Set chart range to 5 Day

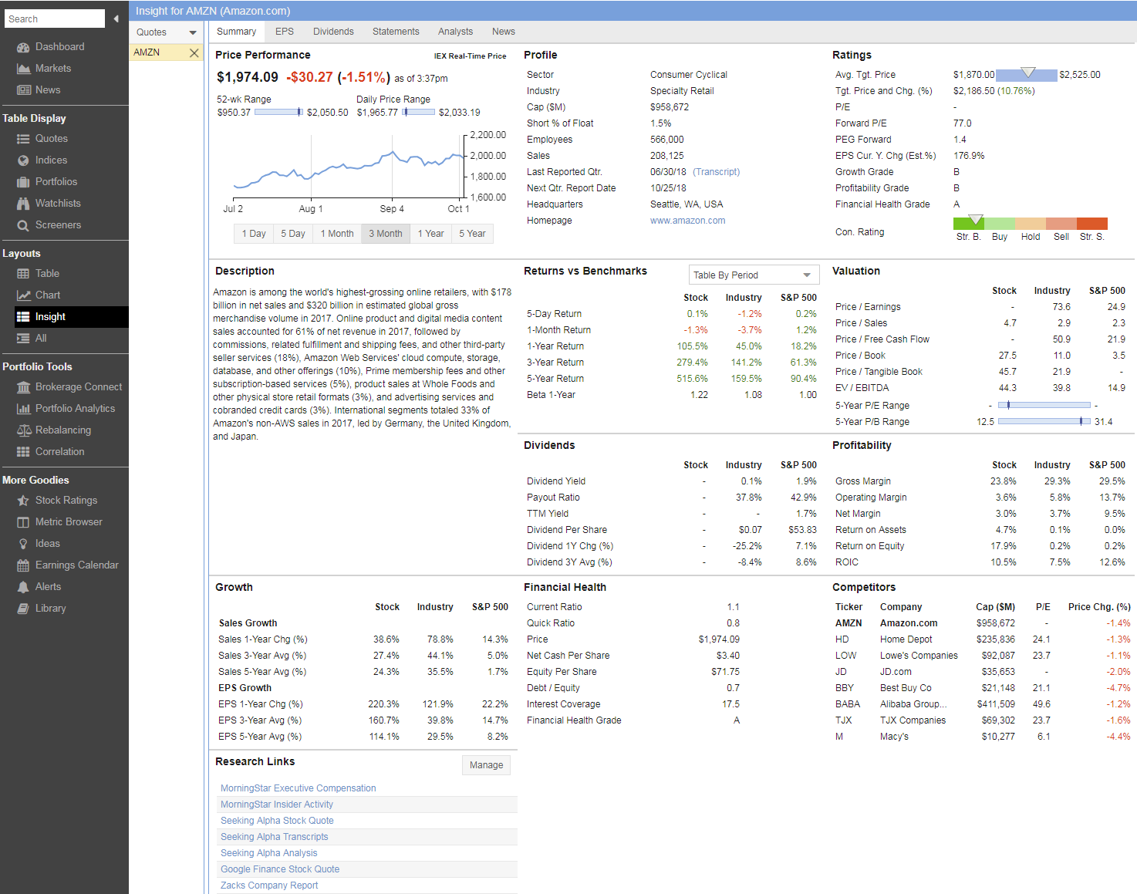[x=293, y=234]
